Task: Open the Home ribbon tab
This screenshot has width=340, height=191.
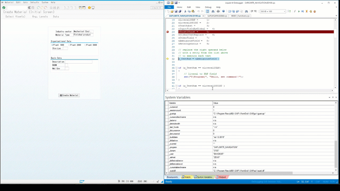Action: coord(180,7)
